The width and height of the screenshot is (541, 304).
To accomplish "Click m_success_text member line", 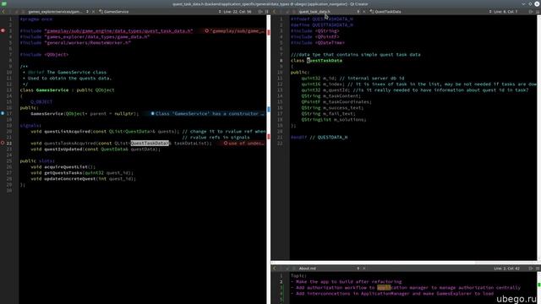I will [x=332, y=107].
